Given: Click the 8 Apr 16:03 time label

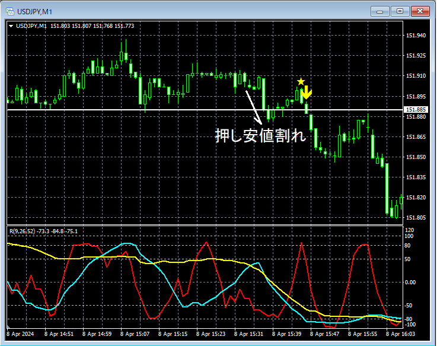Looking at the screenshot, I should (400, 334).
